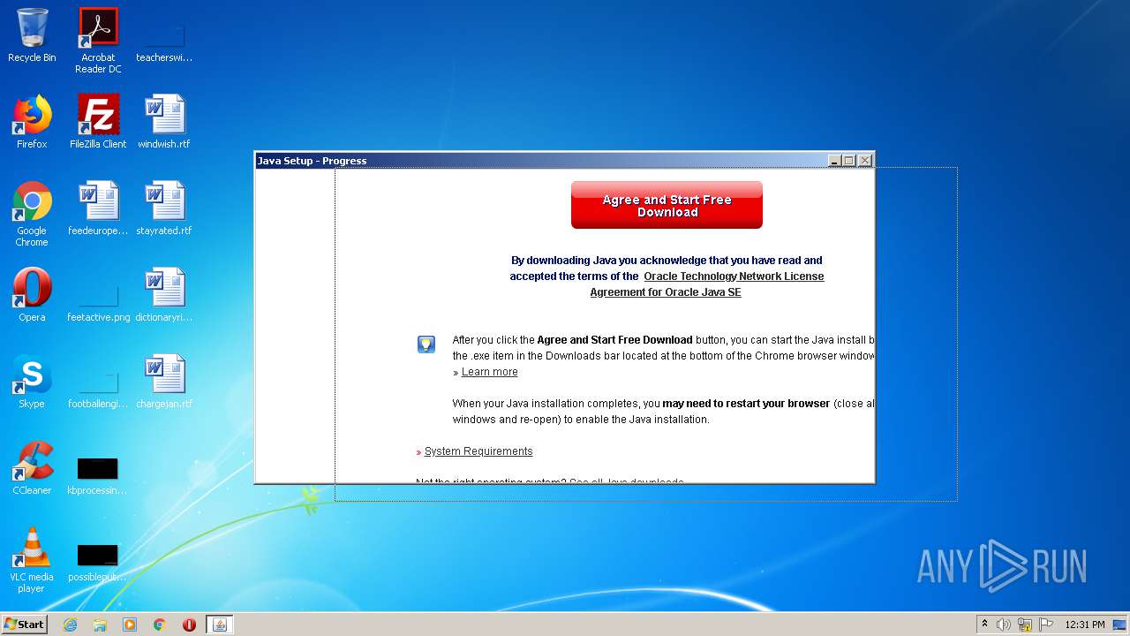Open dictionaryri... Word document
Image resolution: width=1130 pixels, height=636 pixels.
pos(164,295)
